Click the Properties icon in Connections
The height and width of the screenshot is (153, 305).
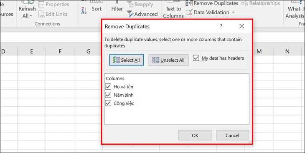(x=41, y=4)
